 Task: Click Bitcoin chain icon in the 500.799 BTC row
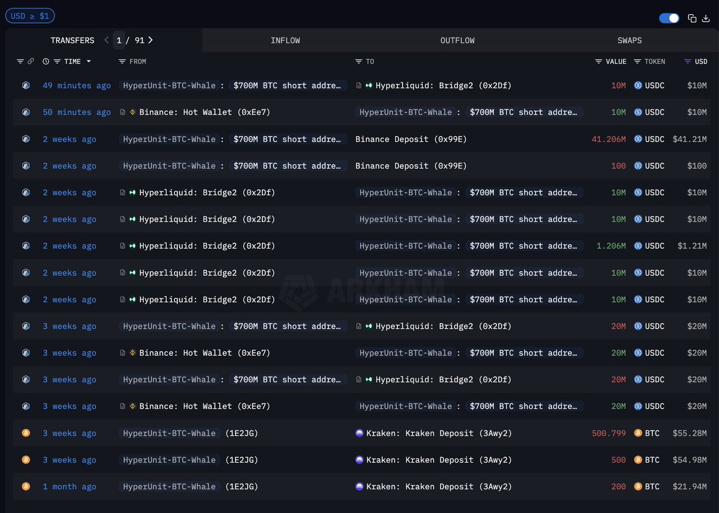pyautogui.click(x=26, y=433)
